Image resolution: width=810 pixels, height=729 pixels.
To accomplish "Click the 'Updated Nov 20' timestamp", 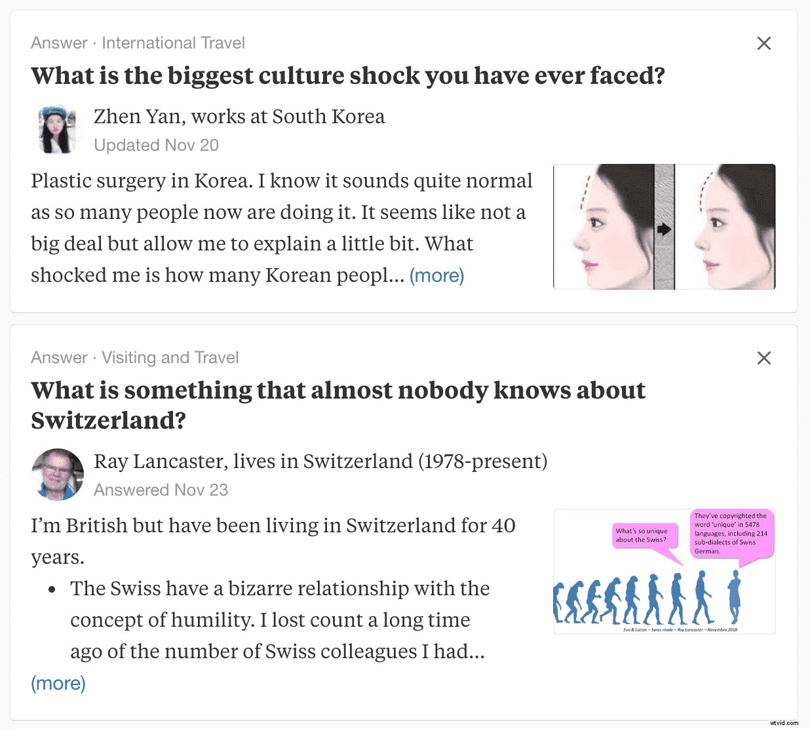I will (156, 146).
